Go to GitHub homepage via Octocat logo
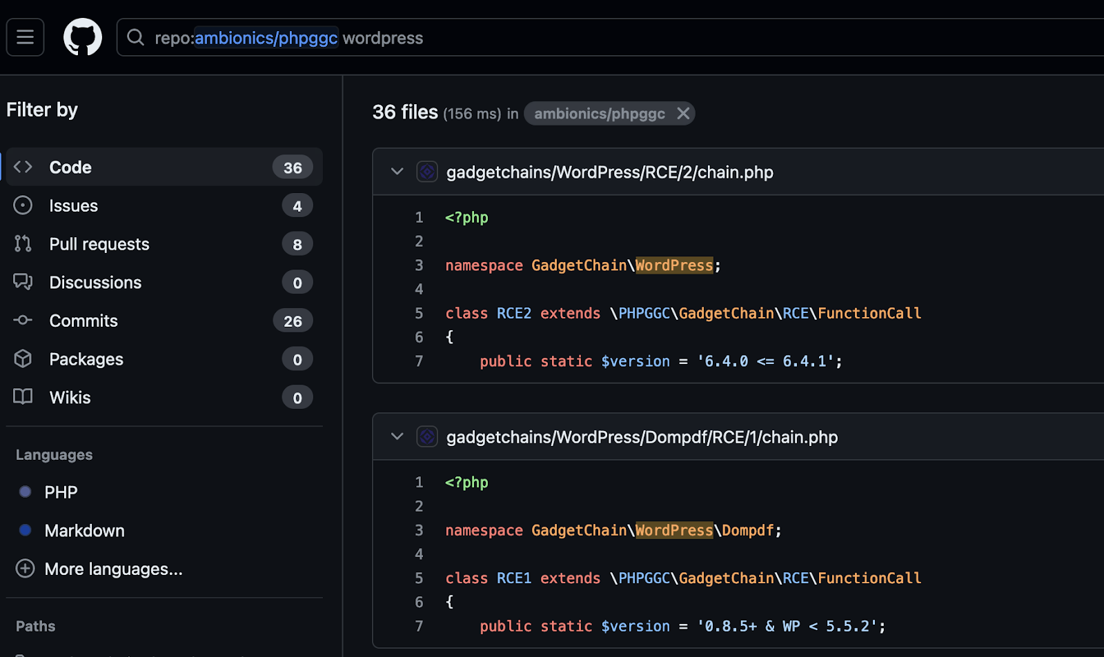Image resolution: width=1104 pixels, height=657 pixels. pos(83,37)
